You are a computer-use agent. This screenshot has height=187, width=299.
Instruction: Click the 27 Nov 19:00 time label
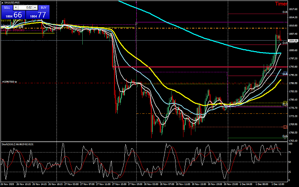pos(135,184)
